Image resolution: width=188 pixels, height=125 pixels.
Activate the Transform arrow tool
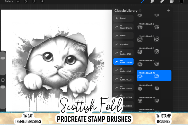(x=42, y=1)
